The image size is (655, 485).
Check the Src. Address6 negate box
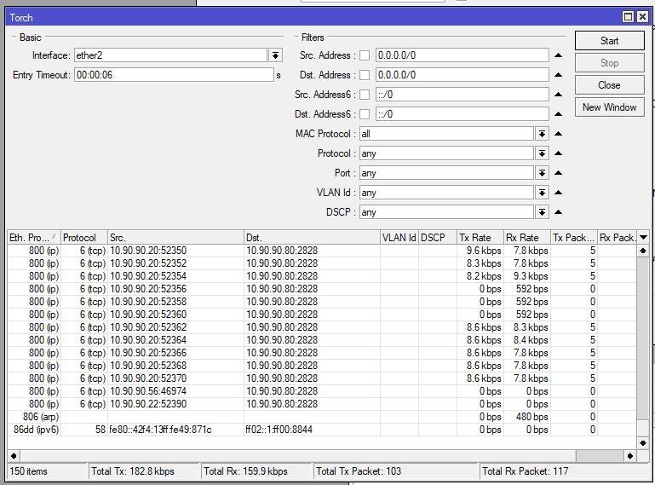tap(365, 95)
